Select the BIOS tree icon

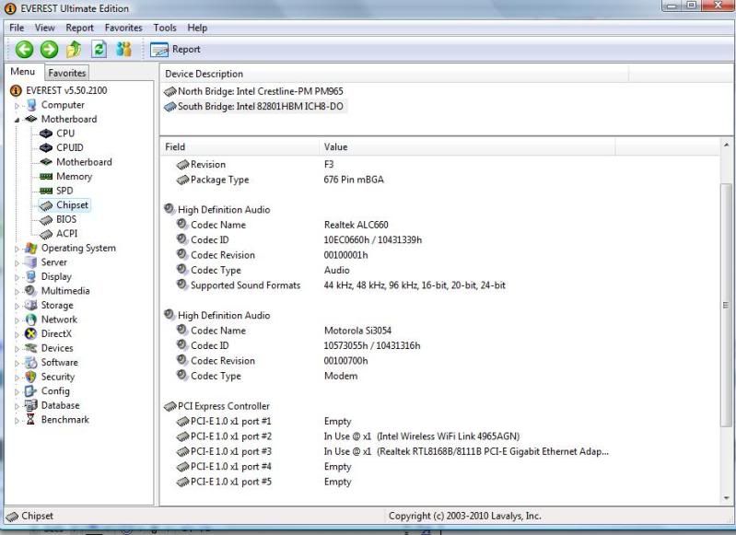[x=45, y=219]
